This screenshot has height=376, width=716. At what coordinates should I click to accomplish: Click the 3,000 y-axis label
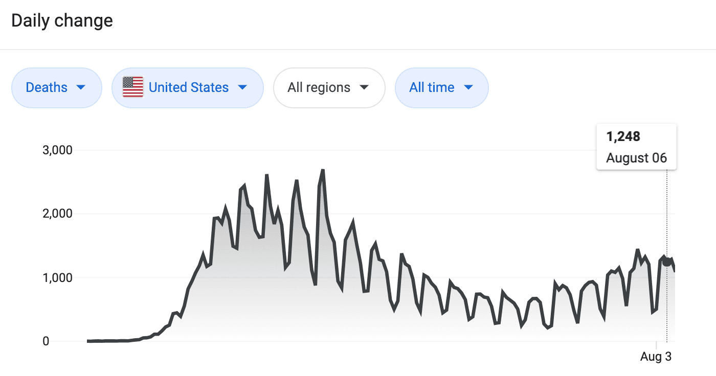(58, 150)
